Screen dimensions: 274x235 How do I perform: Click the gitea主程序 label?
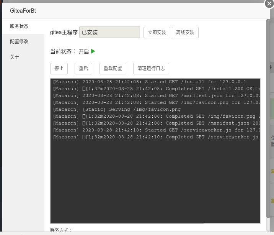(64, 33)
